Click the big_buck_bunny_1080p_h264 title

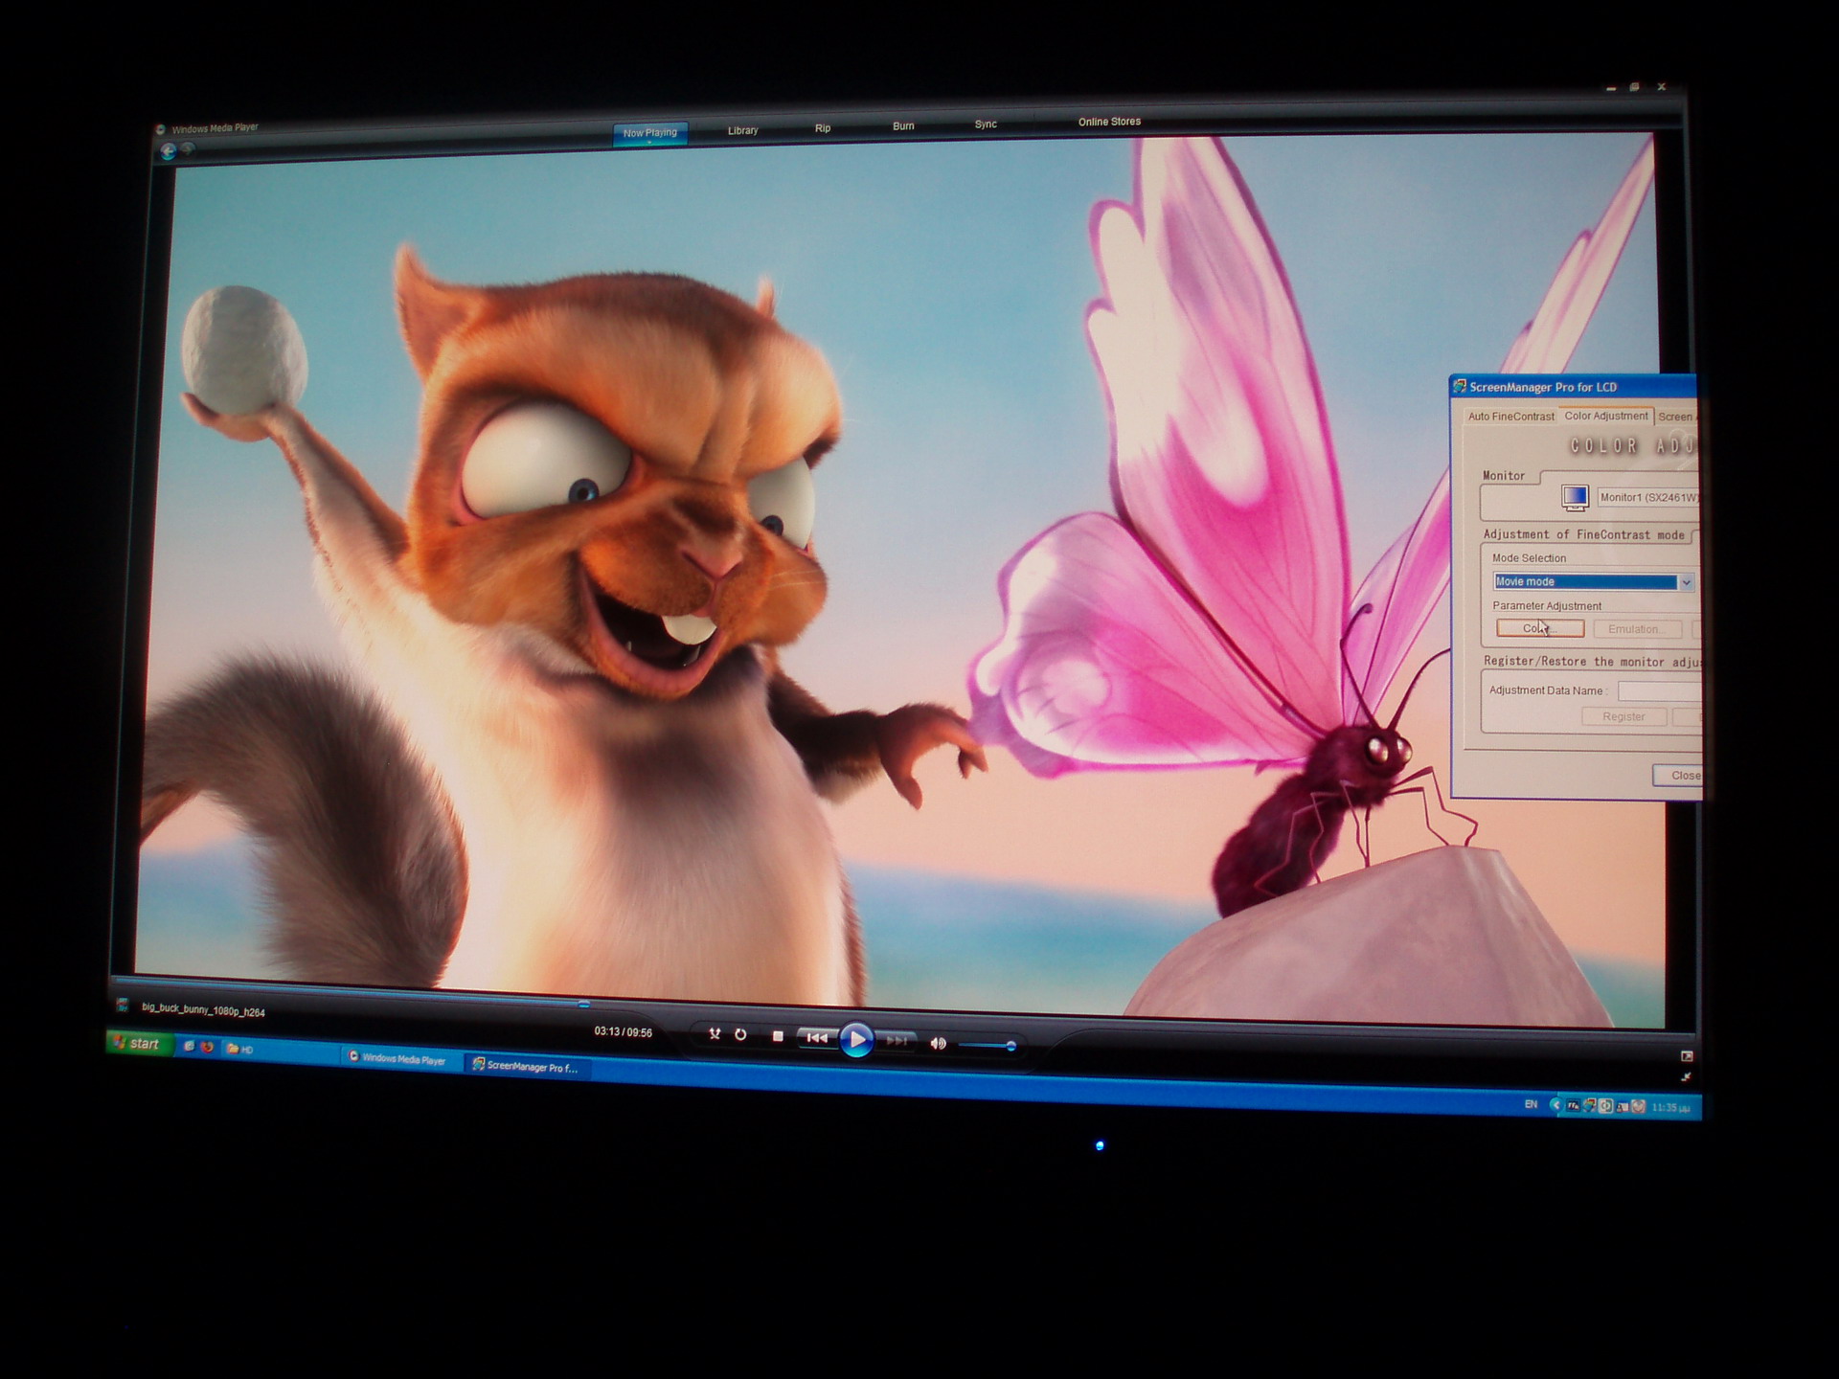203,1010
